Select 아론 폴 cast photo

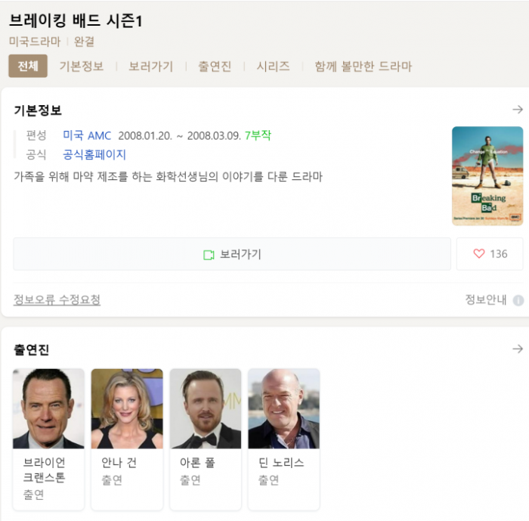[x=206, y=408]
